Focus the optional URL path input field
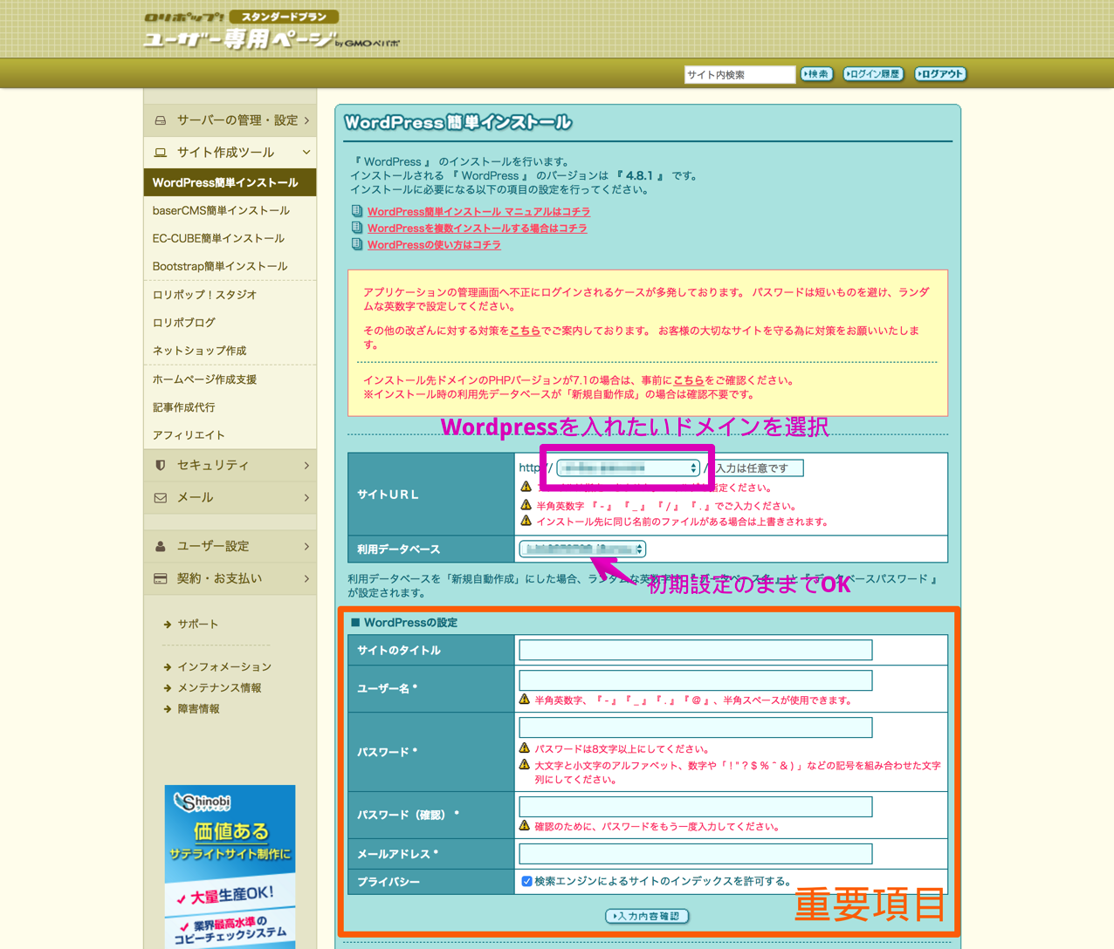Image resolution: width=1114 pixels, height=949 pixels. click(x=758, y=468)
